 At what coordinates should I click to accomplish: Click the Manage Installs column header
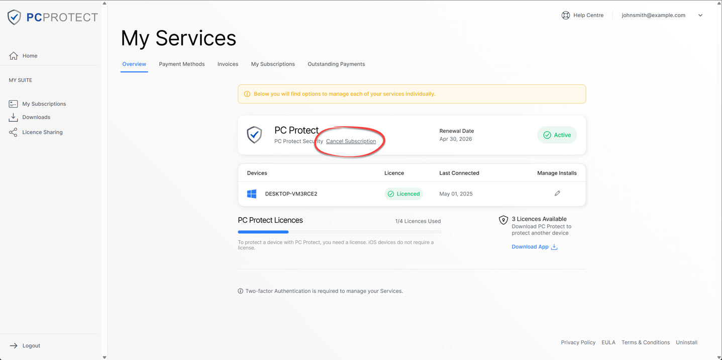coord(557,173)
